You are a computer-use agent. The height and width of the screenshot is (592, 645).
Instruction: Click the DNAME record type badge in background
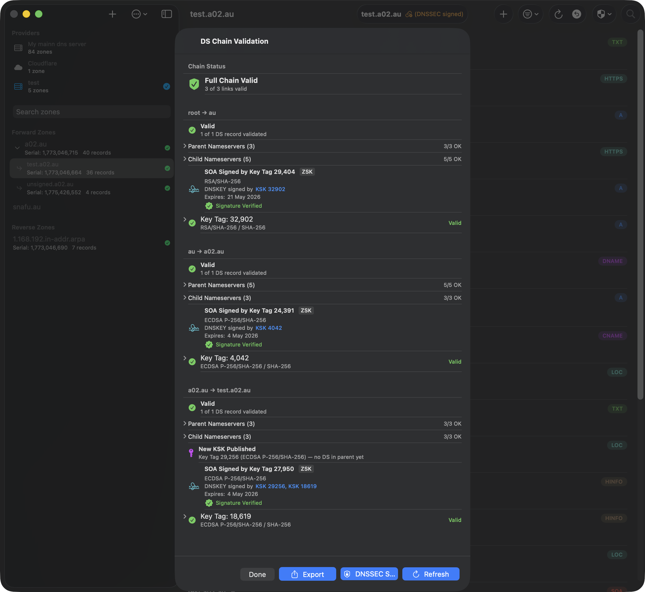[x=612, y=261]
